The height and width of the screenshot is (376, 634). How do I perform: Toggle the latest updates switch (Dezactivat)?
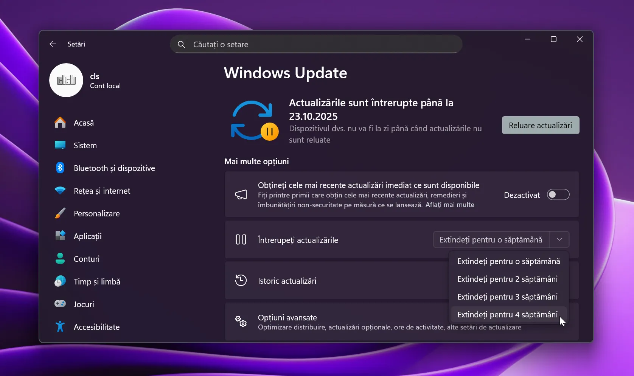[558, 195]
